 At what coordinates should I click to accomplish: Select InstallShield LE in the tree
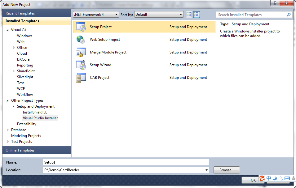[35, 112]
